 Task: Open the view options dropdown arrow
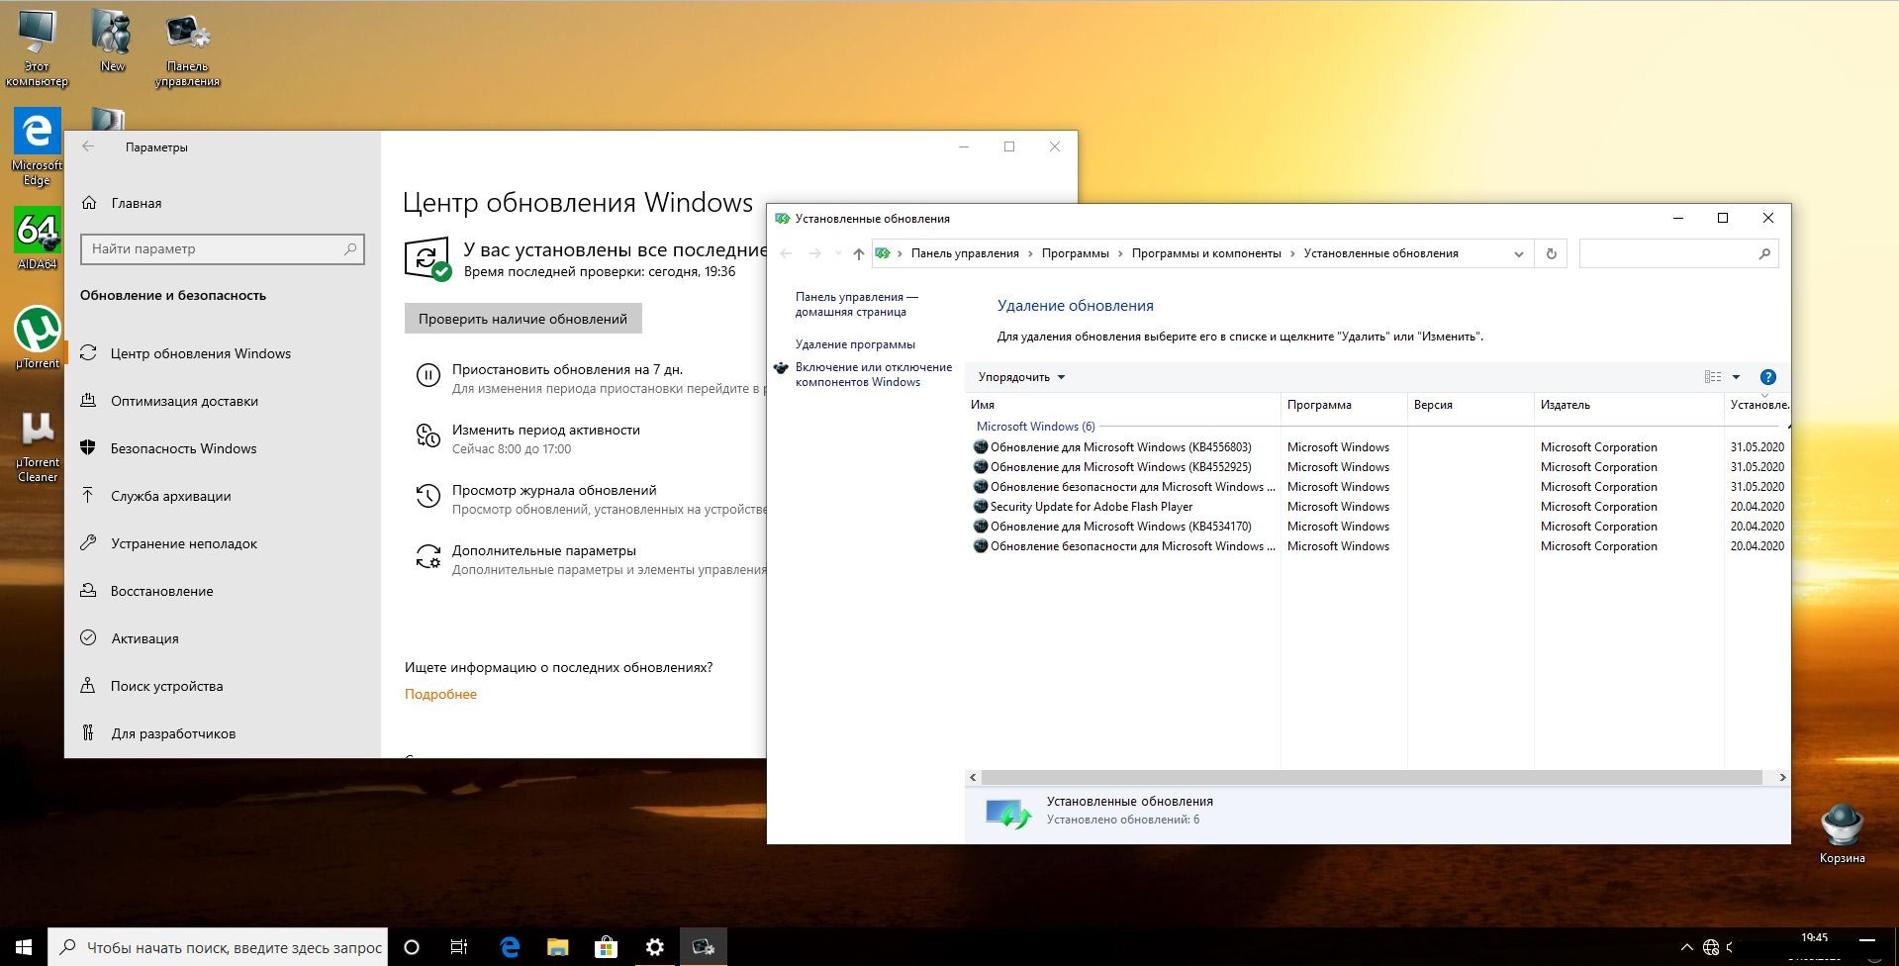tap(1736, 377)
